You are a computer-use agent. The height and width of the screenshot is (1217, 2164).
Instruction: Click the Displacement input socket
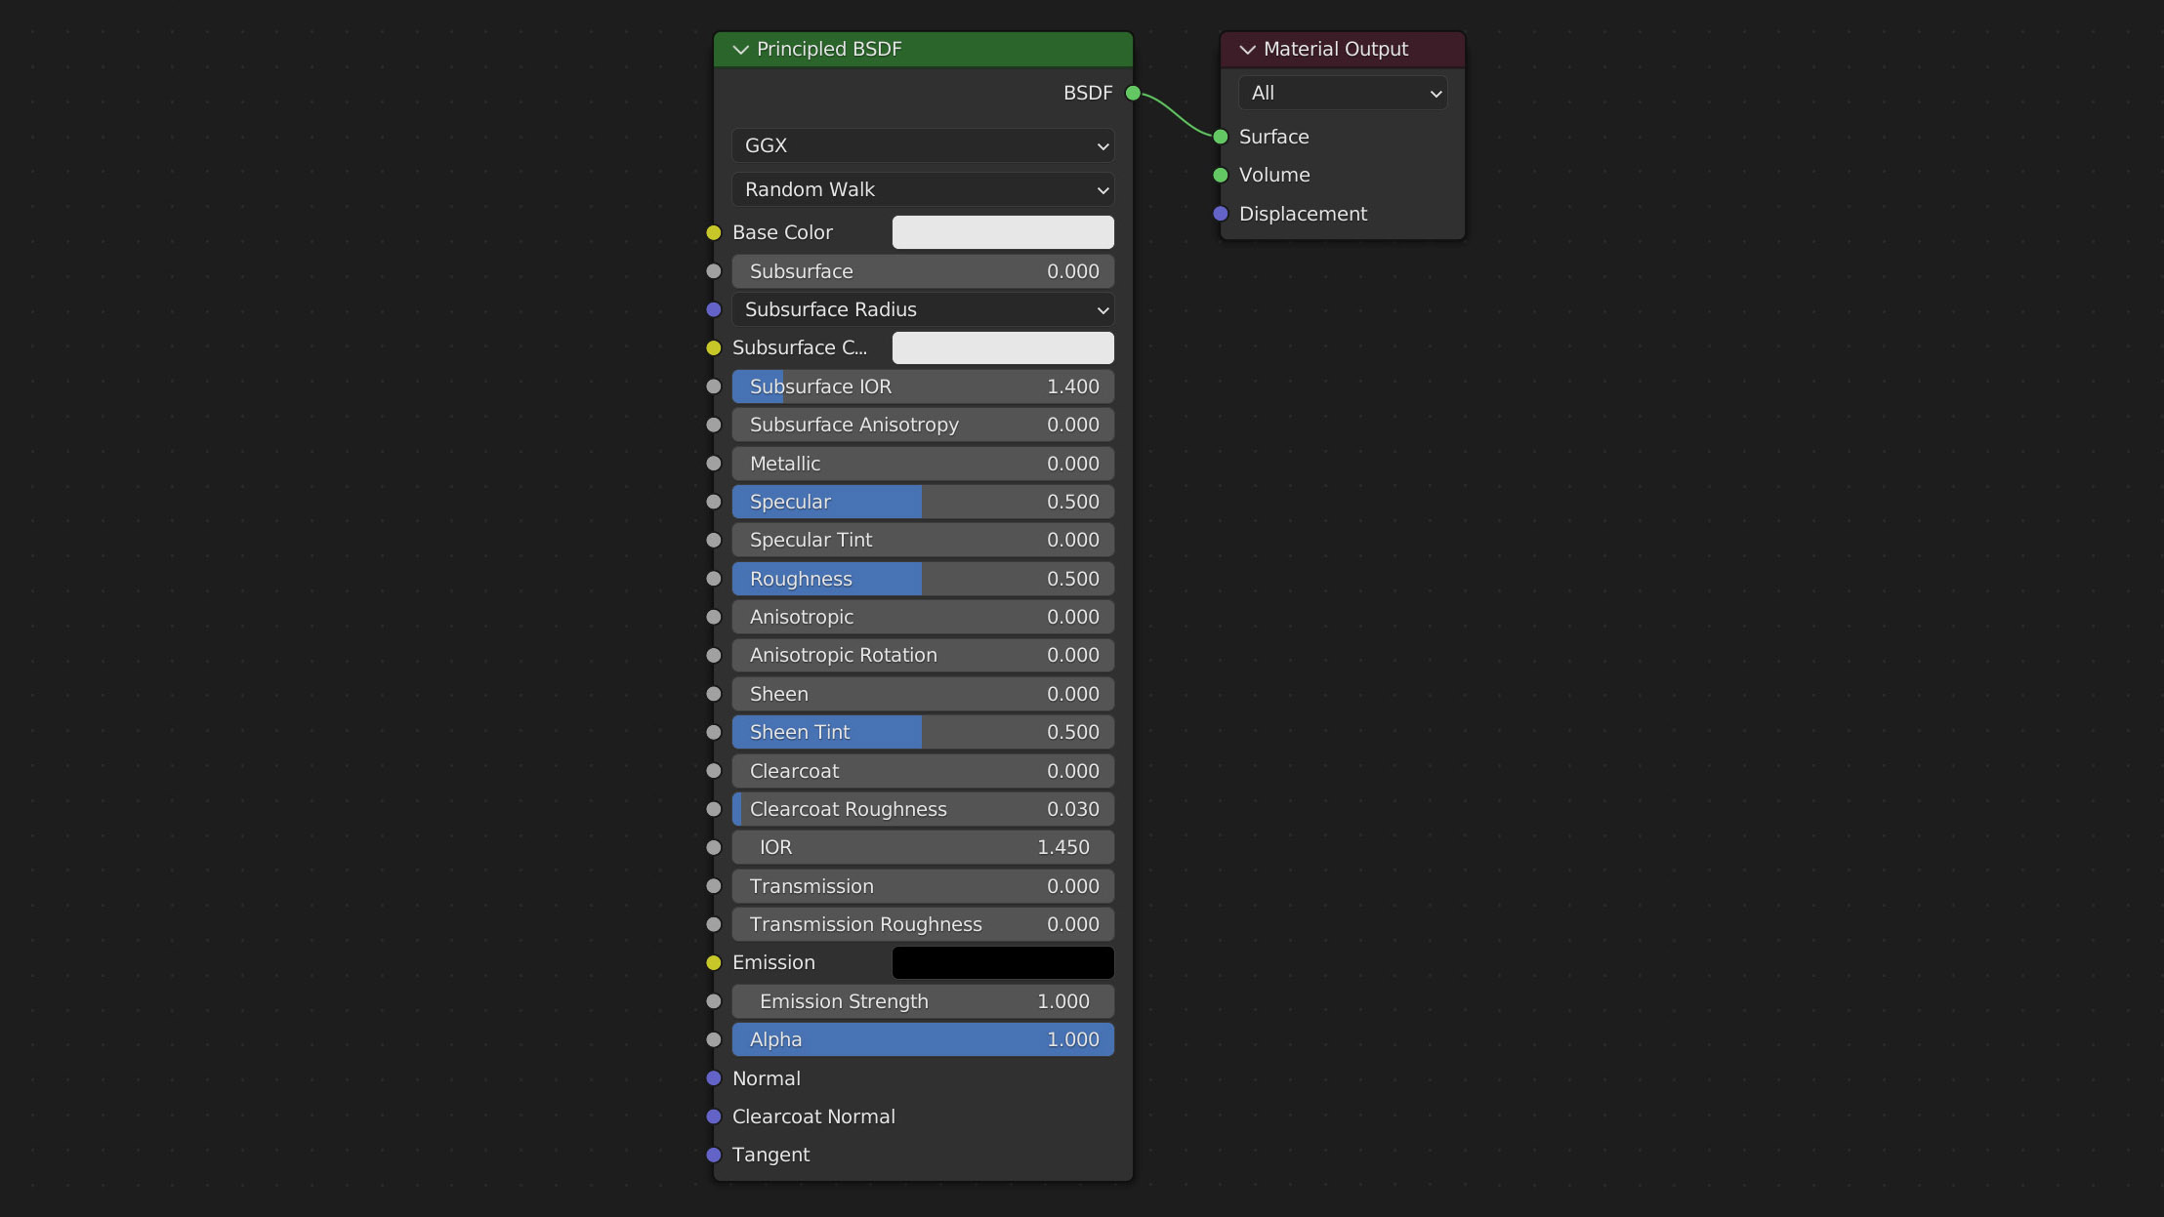(1221, 214)
